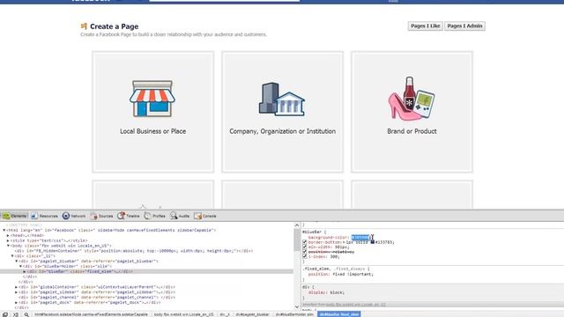Click the Pages I Admin button
This screenshot has height=317, width=564.
(464, 26)
